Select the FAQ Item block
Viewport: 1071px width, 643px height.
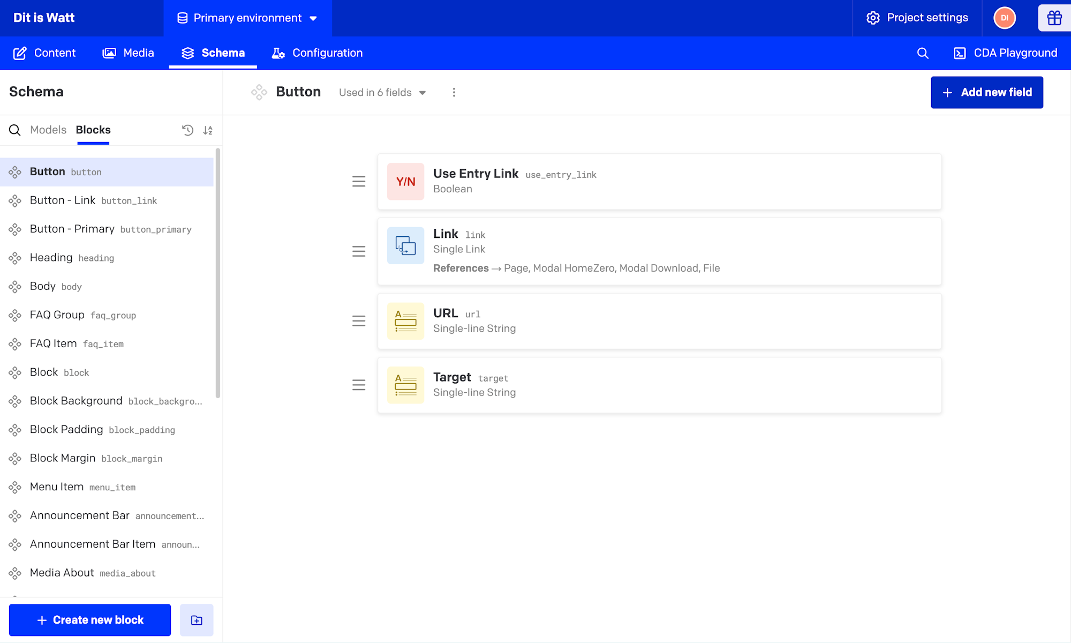(107, 343)
